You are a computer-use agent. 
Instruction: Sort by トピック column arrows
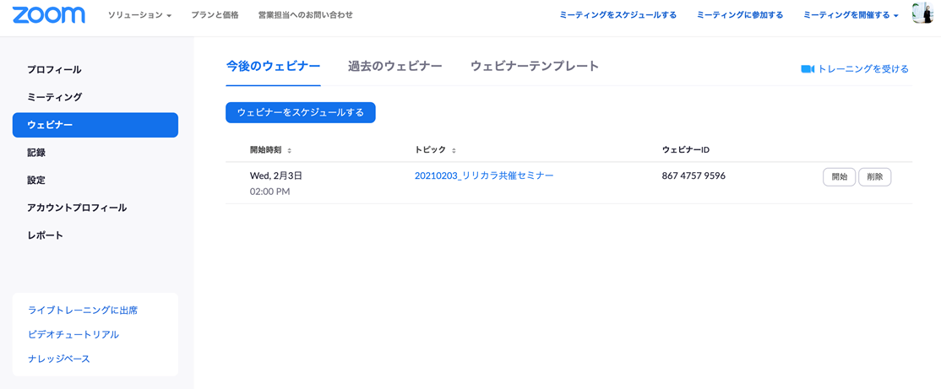[454, 151]
